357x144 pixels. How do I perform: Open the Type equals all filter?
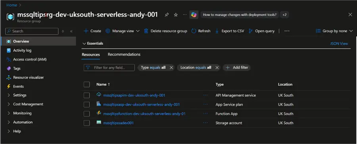click(x=153, y=68)
